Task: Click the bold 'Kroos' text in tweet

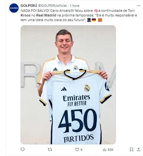Action: (x=25, y=15)
